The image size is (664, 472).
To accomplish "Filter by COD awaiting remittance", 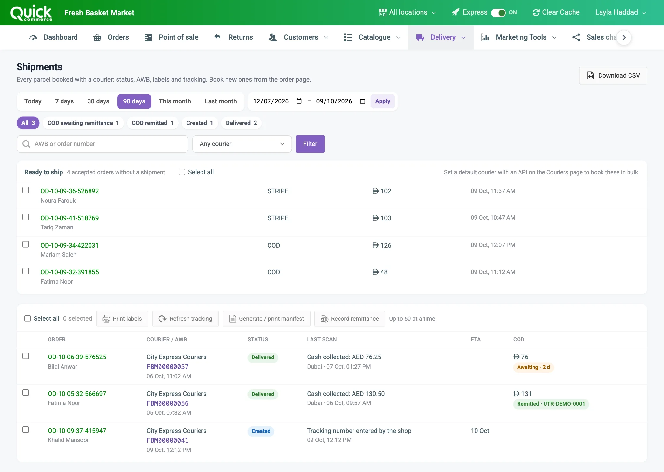I will point(83,123).
